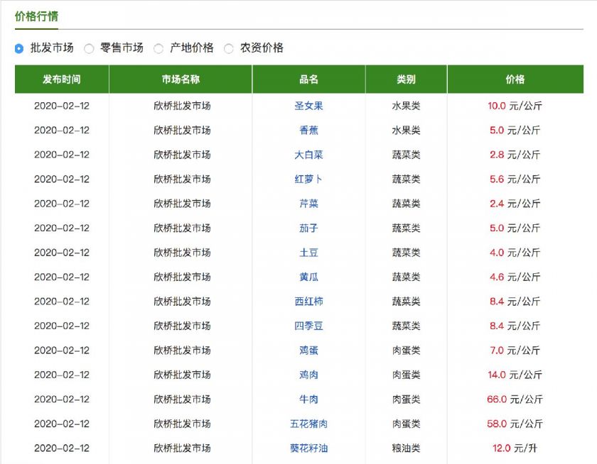Choose the 产地价格 radio option
The image size is (597, 464).
point(158,48)
